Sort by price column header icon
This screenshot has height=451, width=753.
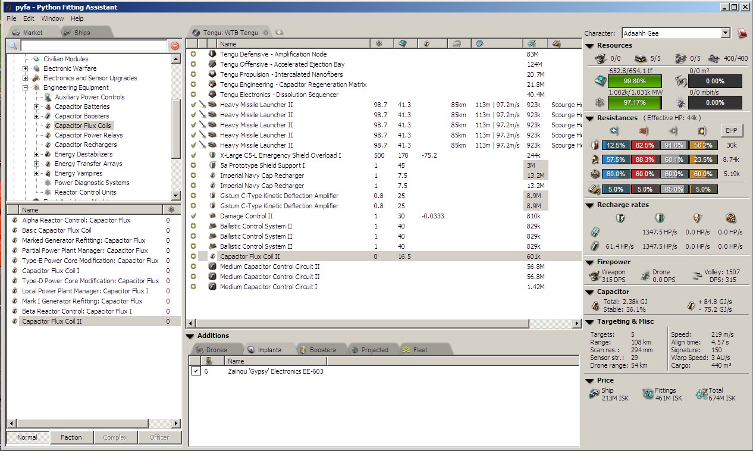coord(532,43)
